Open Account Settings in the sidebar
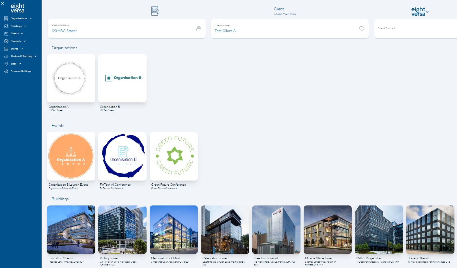The image size is (457, 268). [x=21, y=71]
